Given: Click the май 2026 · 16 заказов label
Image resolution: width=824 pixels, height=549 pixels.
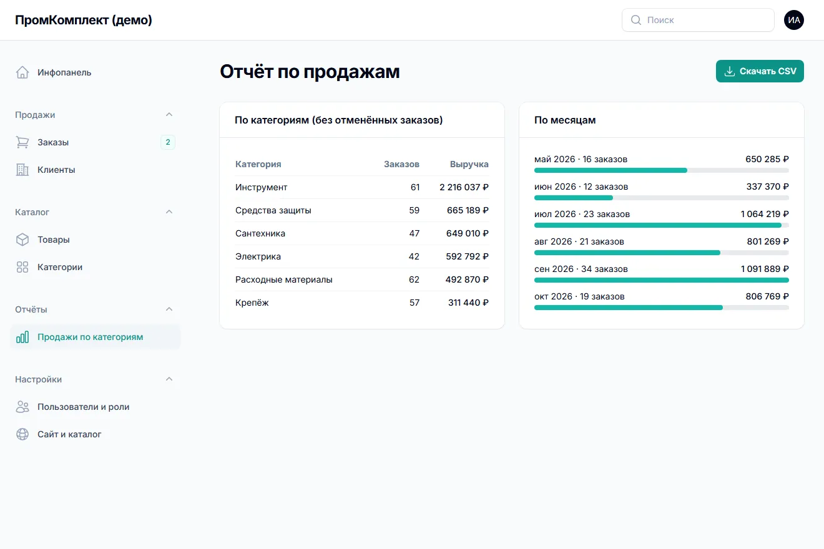Looking at the screenshot, I should [581, 159].
